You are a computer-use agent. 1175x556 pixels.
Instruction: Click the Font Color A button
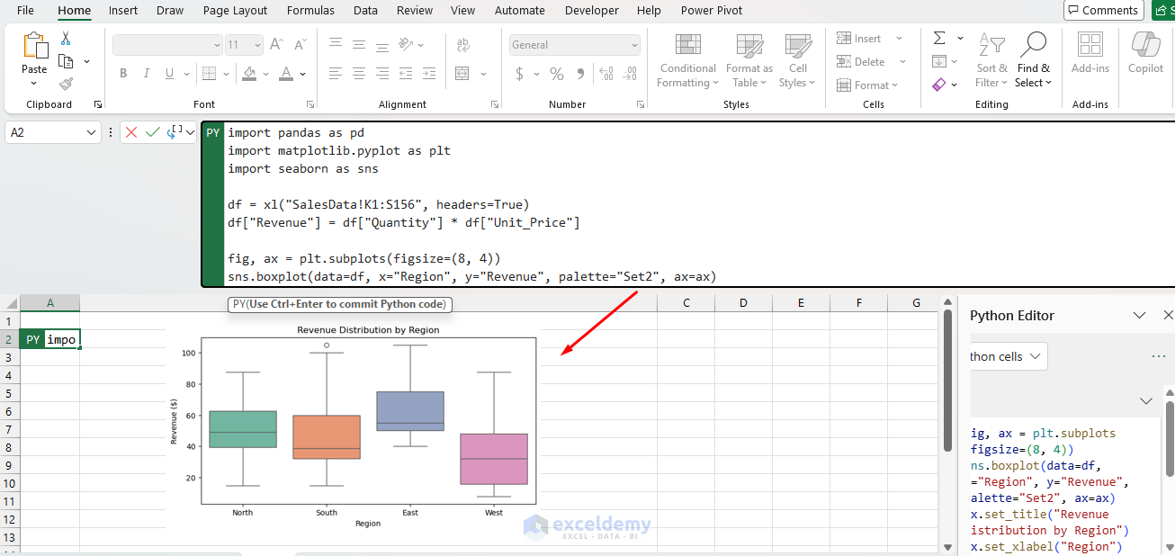pyautogui.click(x=286, y=74)
